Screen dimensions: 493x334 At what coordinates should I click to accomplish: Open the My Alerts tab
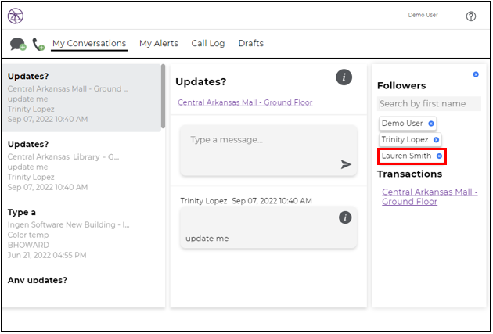(159, 43)
